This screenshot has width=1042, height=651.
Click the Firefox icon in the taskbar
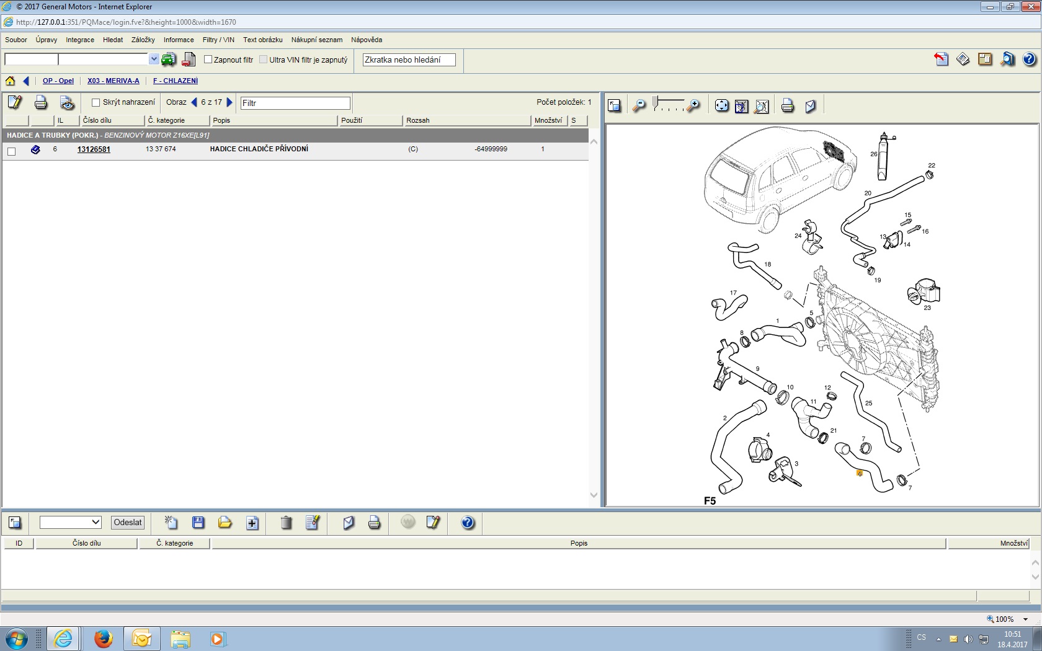[x=103, y=638]
